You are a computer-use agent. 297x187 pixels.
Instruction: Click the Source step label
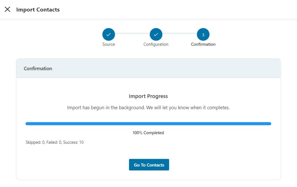[108, 44]
